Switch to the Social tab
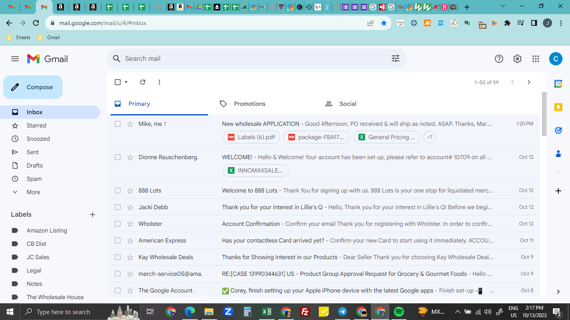570x320 pixels. click(370, 104)
